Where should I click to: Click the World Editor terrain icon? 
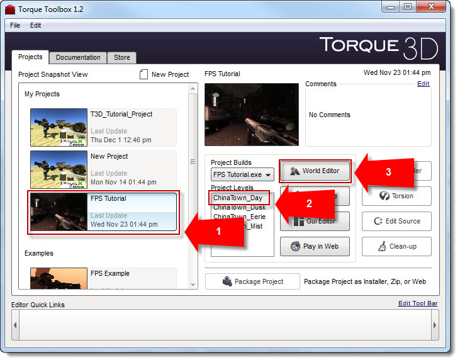coord(295,171)
